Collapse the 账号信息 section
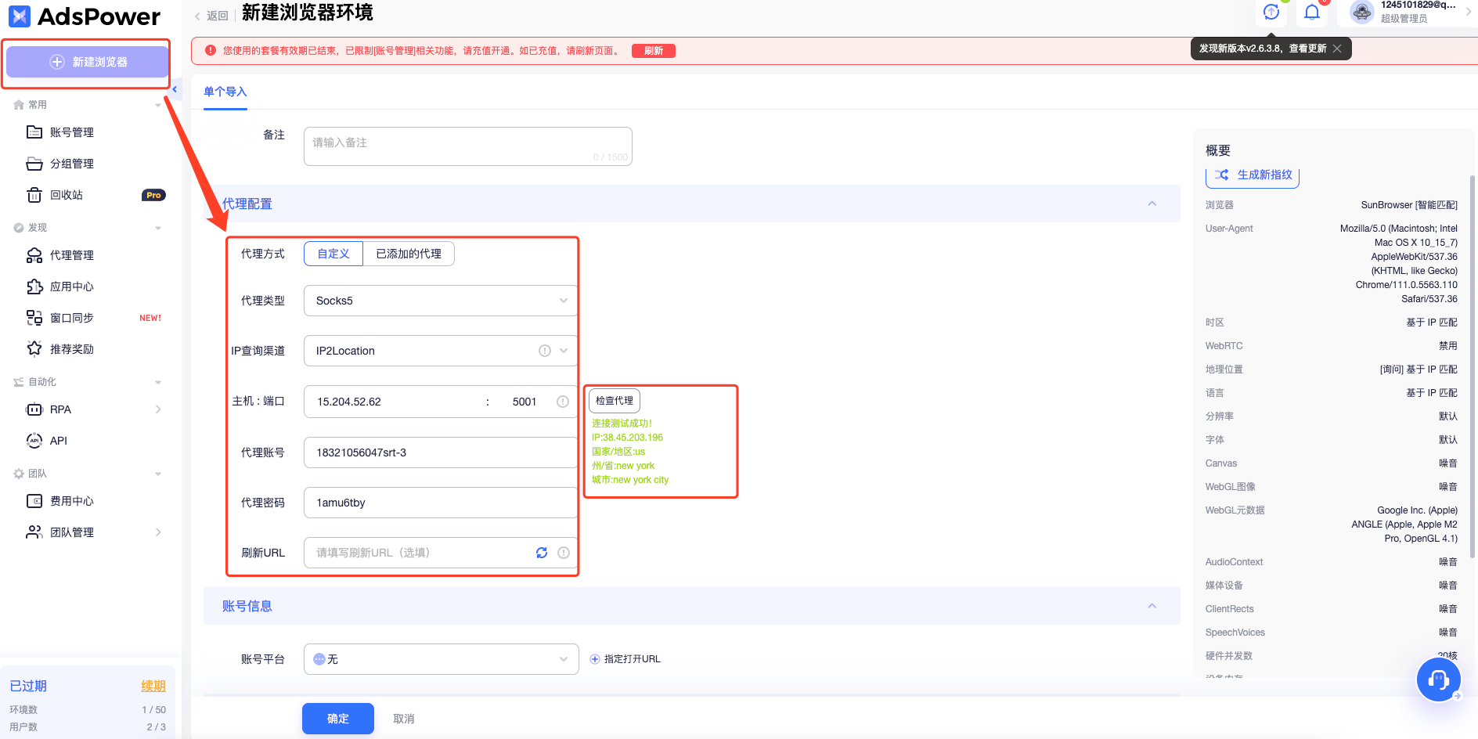 (x=1152, y=606)
